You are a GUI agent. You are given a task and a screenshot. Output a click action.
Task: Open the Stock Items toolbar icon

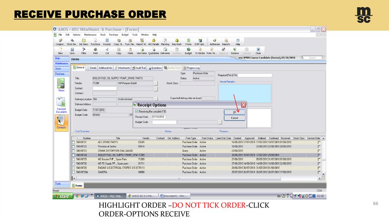(72, 42)
